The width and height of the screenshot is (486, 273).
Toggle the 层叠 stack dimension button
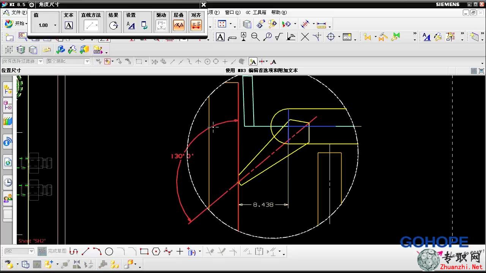178,25
